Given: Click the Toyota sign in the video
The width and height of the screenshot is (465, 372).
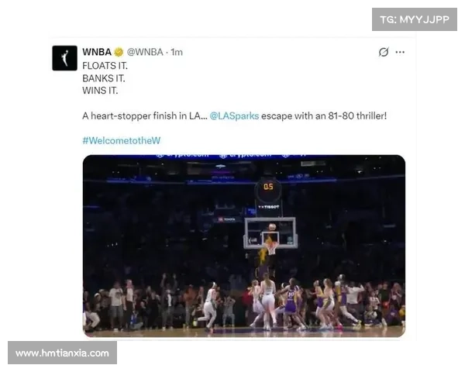Looking at the screenshot, I should pos(227,219).
